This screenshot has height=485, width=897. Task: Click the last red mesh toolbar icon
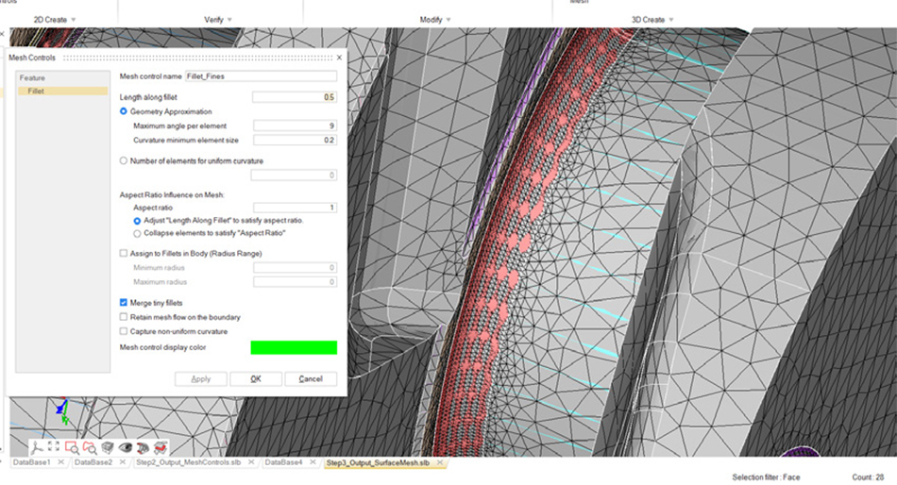coord(161,447)
